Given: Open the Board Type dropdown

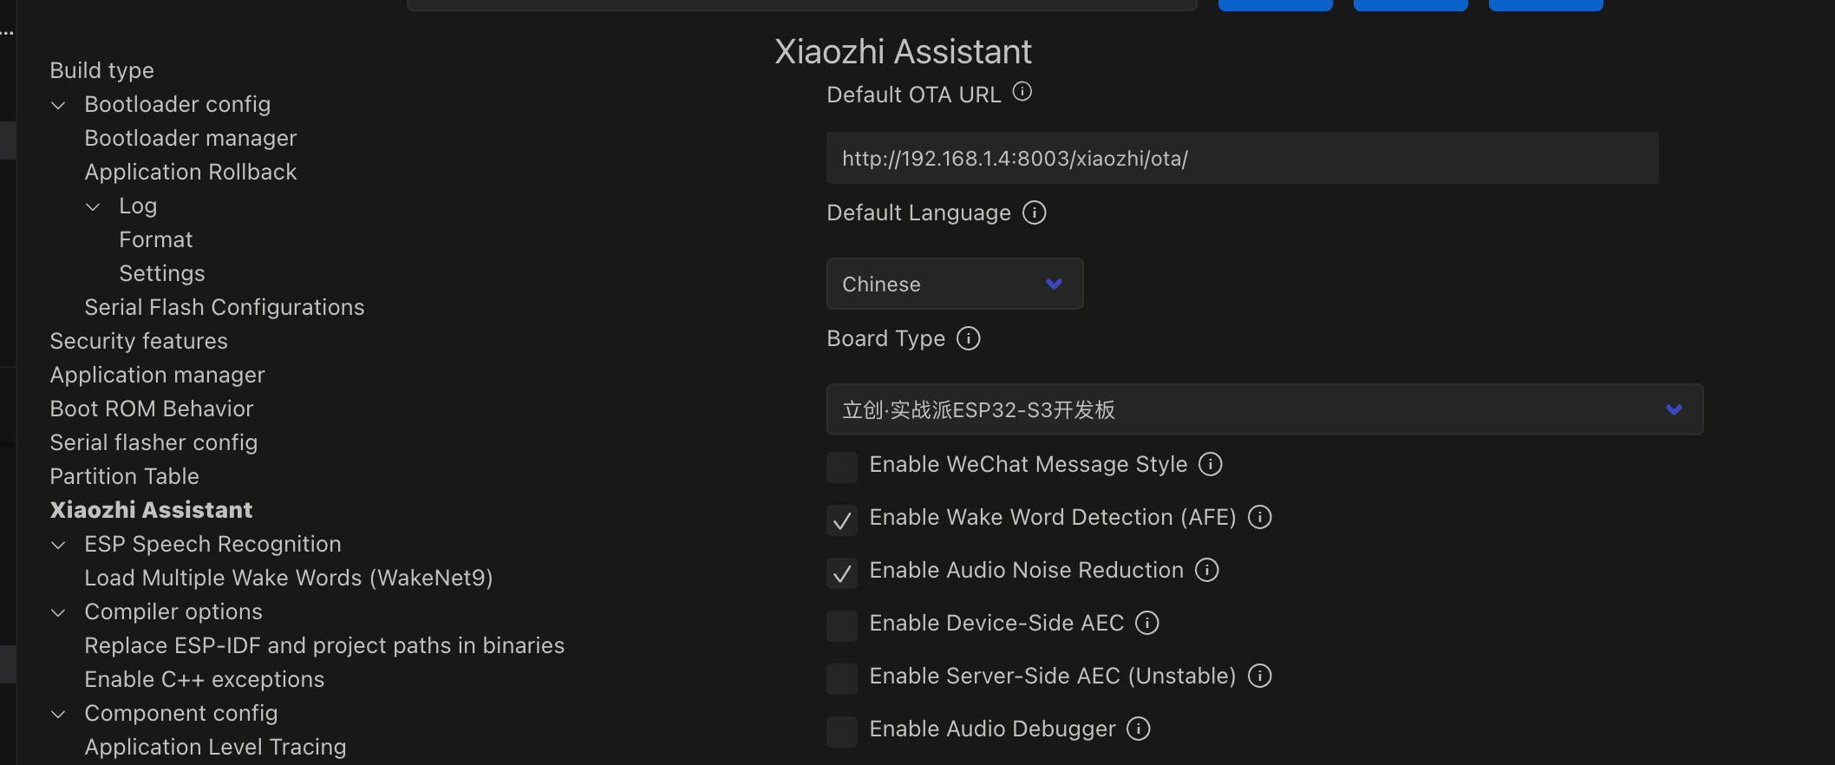Looking at the screenshot, I should [1264, 409].
